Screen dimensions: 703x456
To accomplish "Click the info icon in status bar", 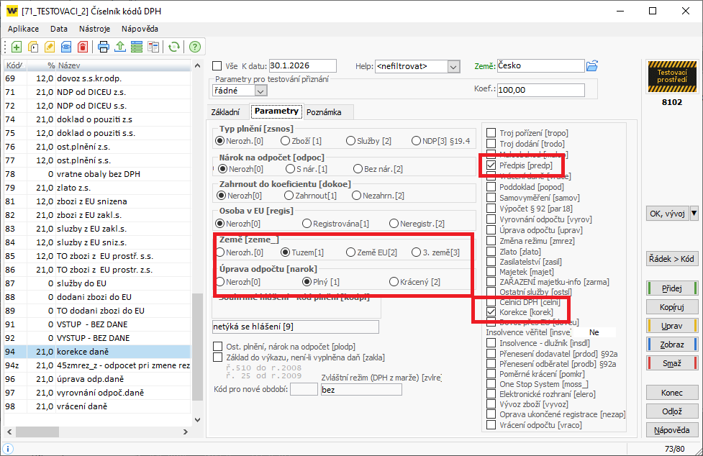I will [x=8, y=448].
